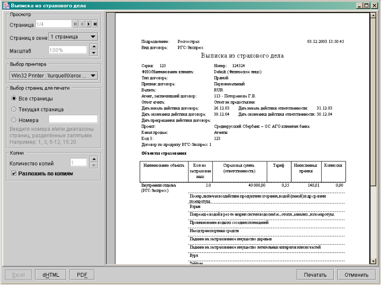The width and height of the screenshot is (382, 286).
Task: Click the timestamp '03.12.2003 13:50:45'
Action: point(326,42)
